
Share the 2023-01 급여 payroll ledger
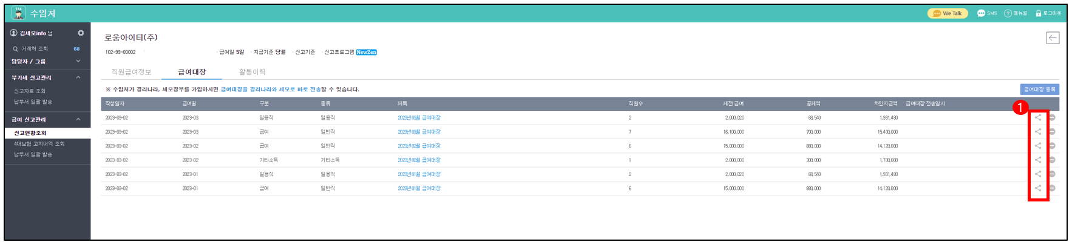[1038, 188]
